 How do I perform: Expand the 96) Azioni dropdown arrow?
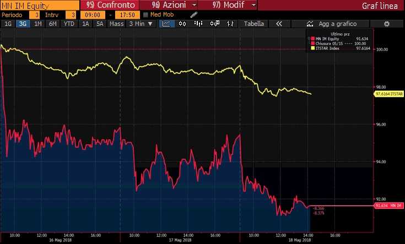pyautogui.click(x=194, y=5)
